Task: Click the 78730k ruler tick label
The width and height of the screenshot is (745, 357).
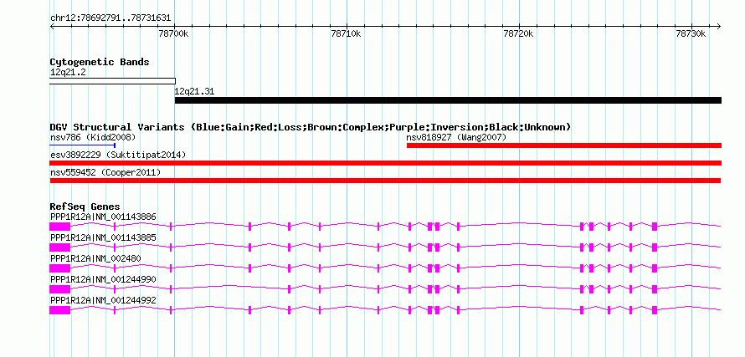Action: pyautogui.click(x=691, y=34)
